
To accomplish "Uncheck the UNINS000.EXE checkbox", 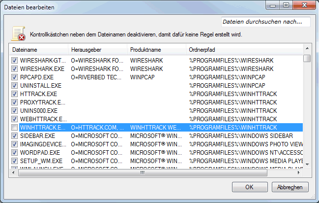I will pos(14,110).
